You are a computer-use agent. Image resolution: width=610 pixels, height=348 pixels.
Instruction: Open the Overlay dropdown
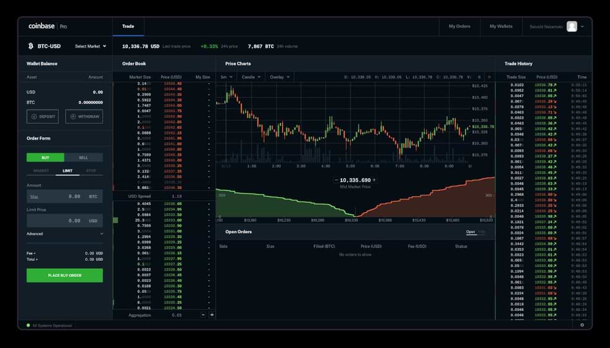pyautogui.click(x=280, y=77)
